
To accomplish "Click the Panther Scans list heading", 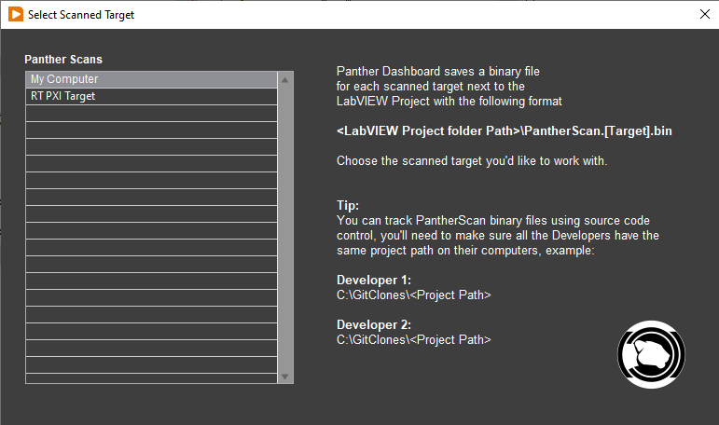I will click(x=63, y=59).
